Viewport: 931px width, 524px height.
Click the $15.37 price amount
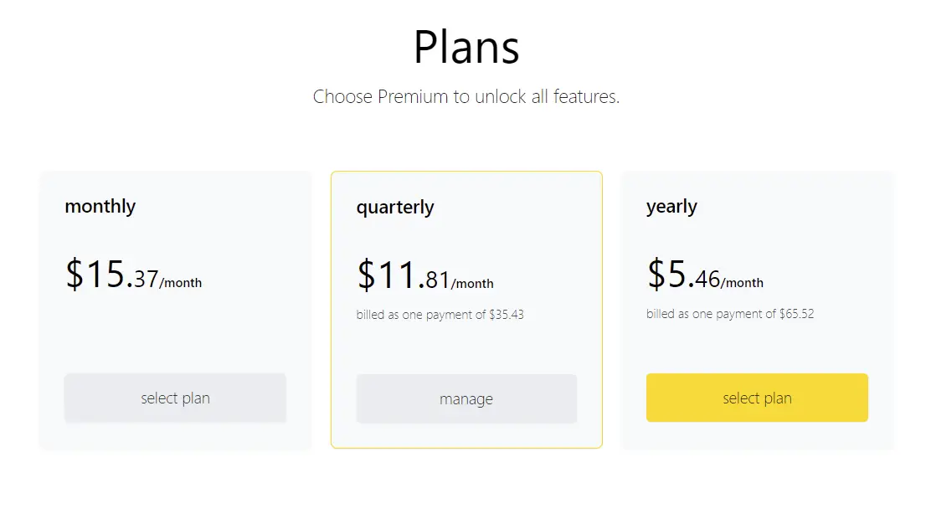(x=111, y=275)
